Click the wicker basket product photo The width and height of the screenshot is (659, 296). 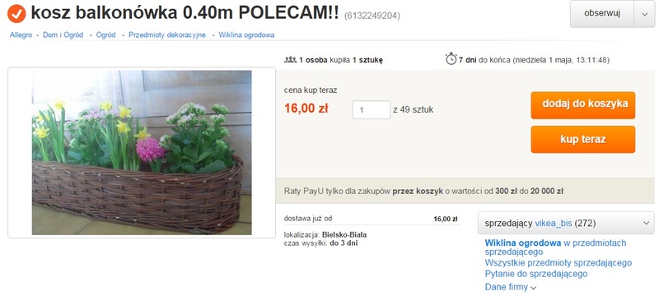(x=142, y=153)
